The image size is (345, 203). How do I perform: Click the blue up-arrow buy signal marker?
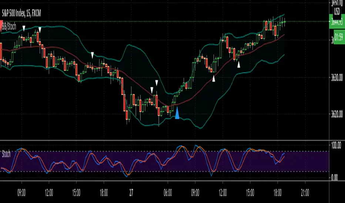(177, 113)
